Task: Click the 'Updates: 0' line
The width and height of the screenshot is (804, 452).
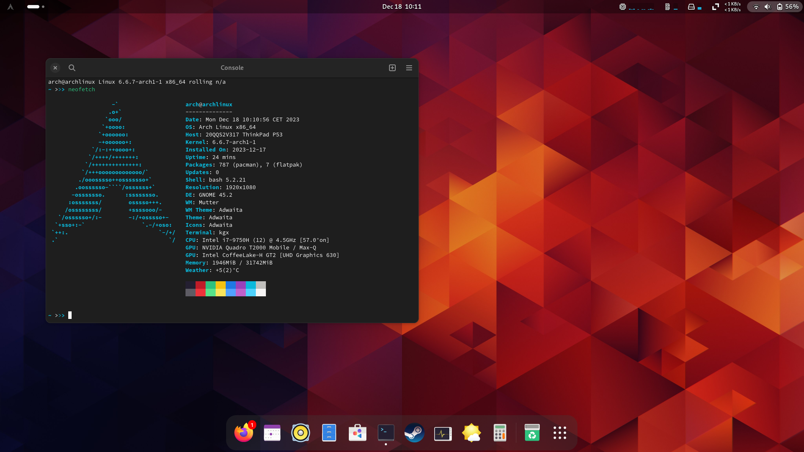Action: tap(202, 172)
